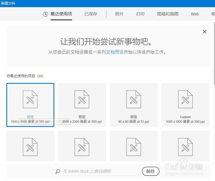Open the 最近使用项 tab
The width and height of the screenshot is (215, 181).
click(x=61, y=14)
